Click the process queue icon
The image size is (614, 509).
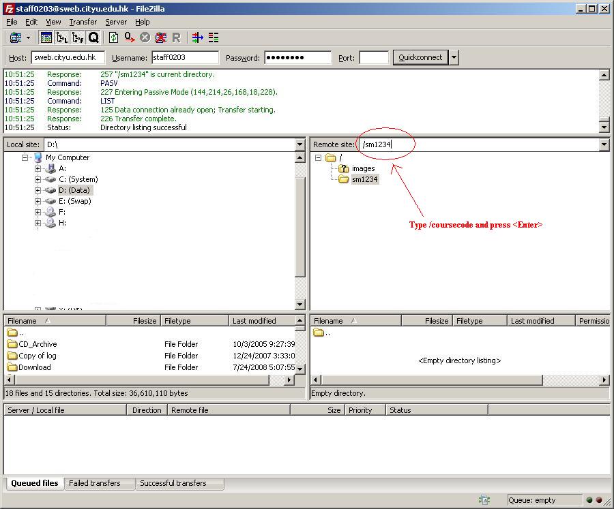(x=130, y=37)
